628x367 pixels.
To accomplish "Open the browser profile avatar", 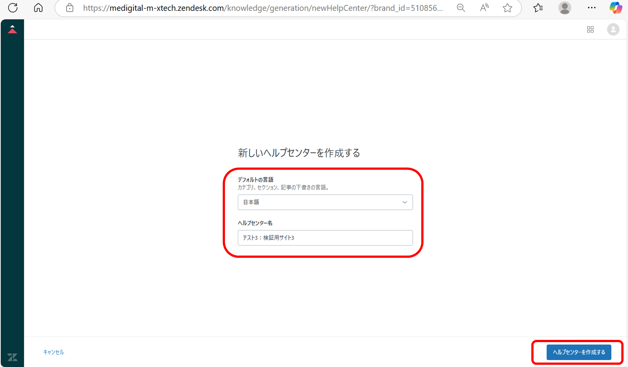I will pyautogui.click(x=564, y=8).
